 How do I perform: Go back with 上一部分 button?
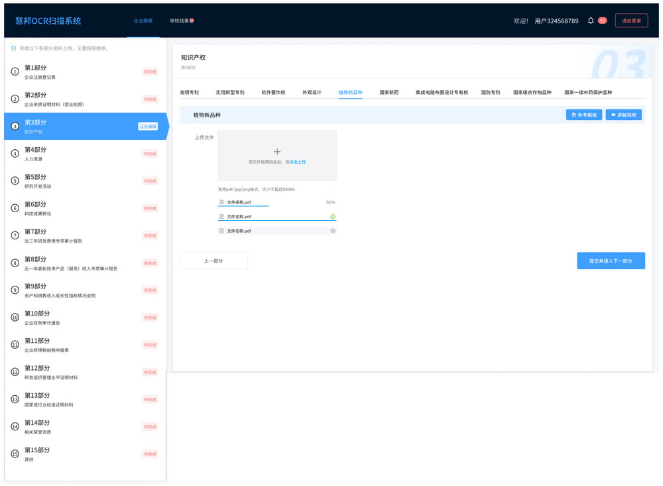click(213, 261)
